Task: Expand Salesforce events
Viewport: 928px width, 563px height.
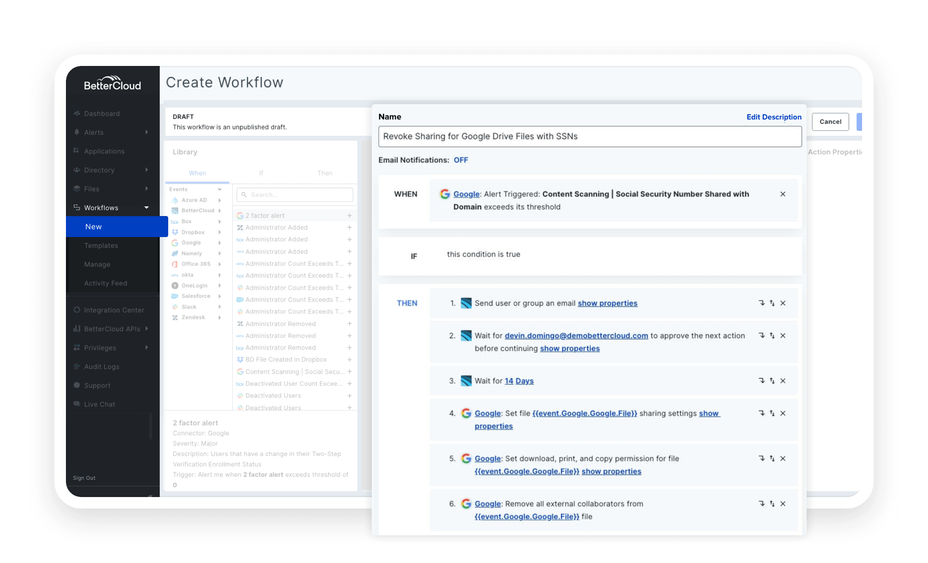Action: (x=219, y=296)
